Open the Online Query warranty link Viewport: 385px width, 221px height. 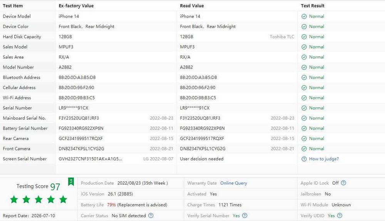tap(234, 183)
